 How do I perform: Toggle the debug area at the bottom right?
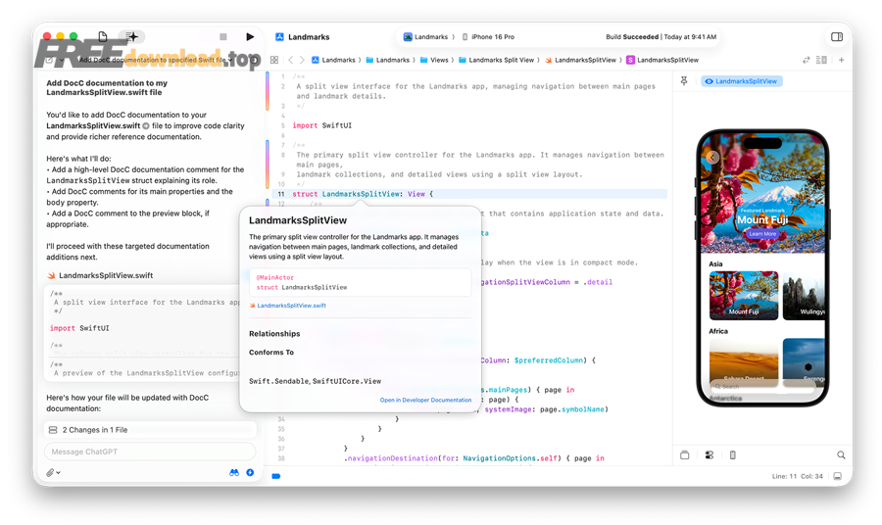pyautogui.click(x=838, y=476)
